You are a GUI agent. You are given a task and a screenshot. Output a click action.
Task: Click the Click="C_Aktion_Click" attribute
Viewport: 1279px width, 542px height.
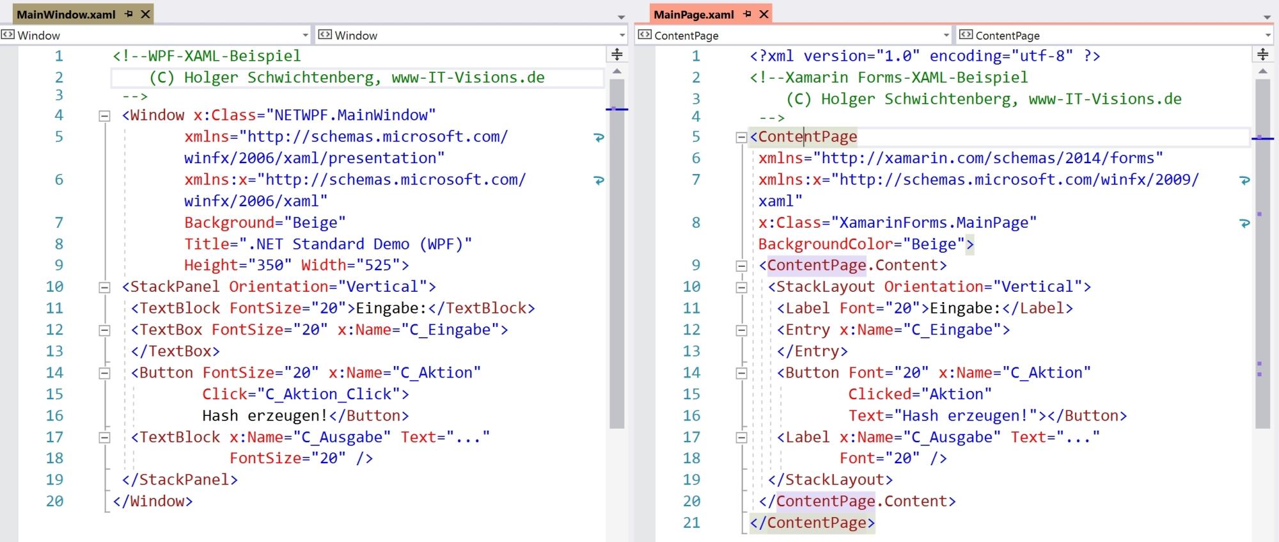pyautogui.click(x=301, y=394)
